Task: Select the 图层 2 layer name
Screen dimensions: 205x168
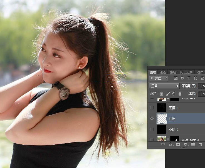Action: [x=173, y=130]
